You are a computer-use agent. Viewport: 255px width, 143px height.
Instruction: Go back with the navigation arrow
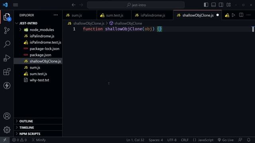73,5
